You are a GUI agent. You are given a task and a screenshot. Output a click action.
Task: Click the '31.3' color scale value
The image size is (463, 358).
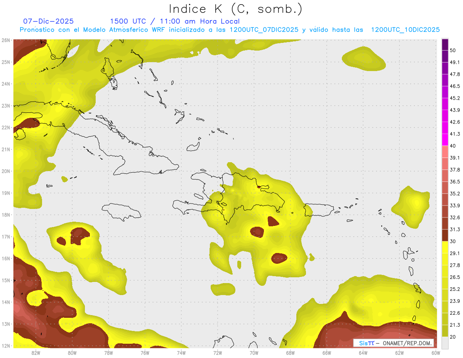[455, 229]
